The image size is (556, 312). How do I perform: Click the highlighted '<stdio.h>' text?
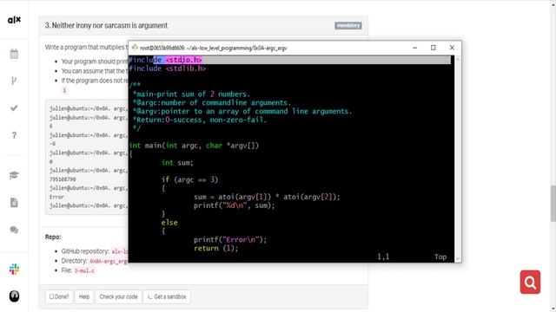tap(183, 60)
